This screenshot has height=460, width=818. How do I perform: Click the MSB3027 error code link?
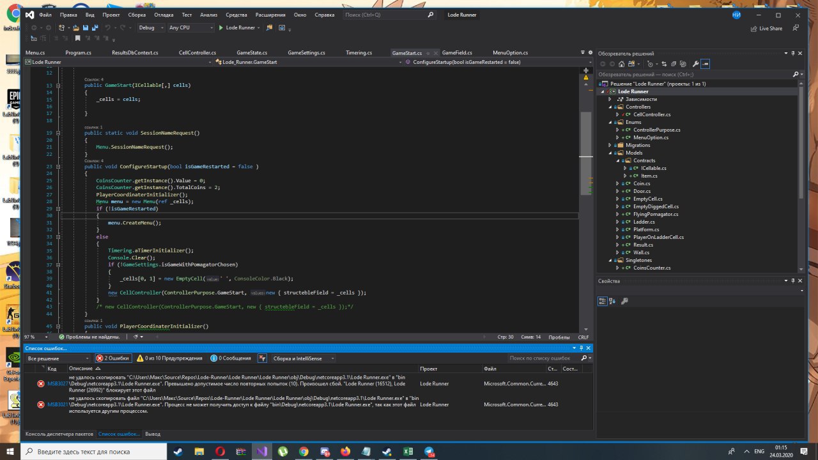[58, 383]
